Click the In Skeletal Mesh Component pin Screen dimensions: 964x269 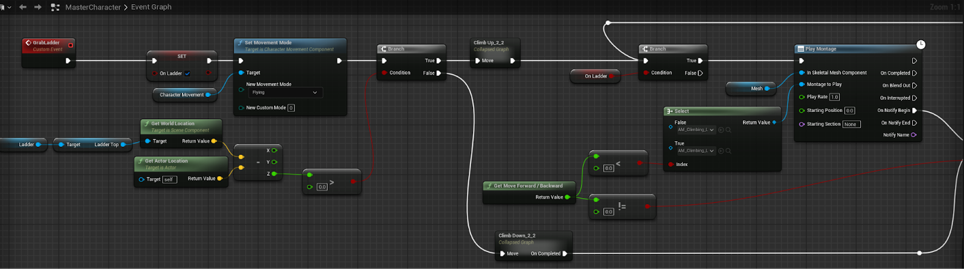click(x=802, y=73)
